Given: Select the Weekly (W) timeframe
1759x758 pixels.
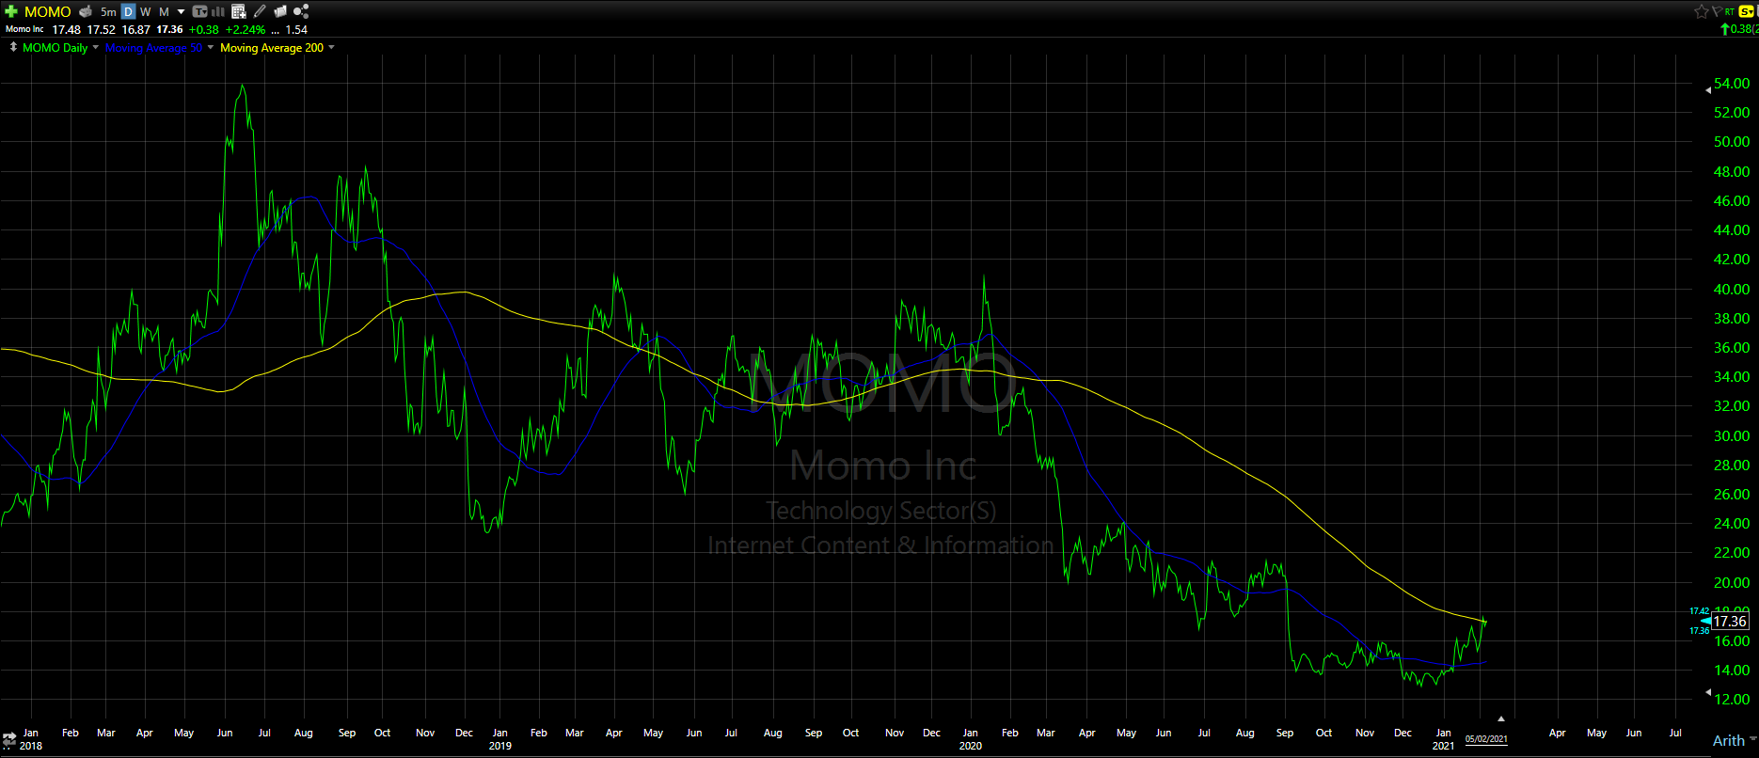Looking at the screenshot, I should click(146, 11).
